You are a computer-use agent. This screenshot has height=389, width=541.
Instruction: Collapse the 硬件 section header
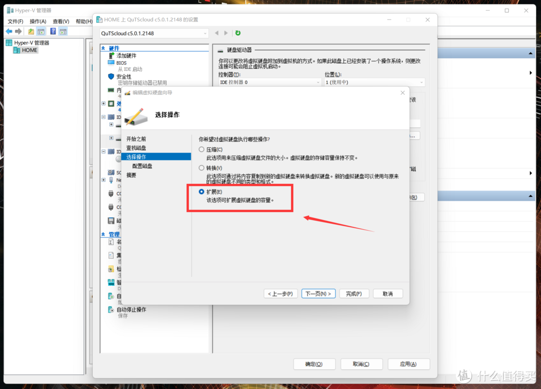pos(103,48)
